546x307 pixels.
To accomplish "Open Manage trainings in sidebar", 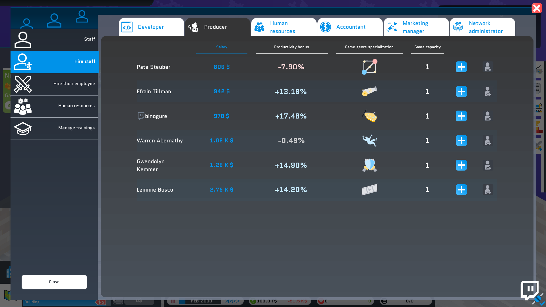I will click(x=54, y=128).
